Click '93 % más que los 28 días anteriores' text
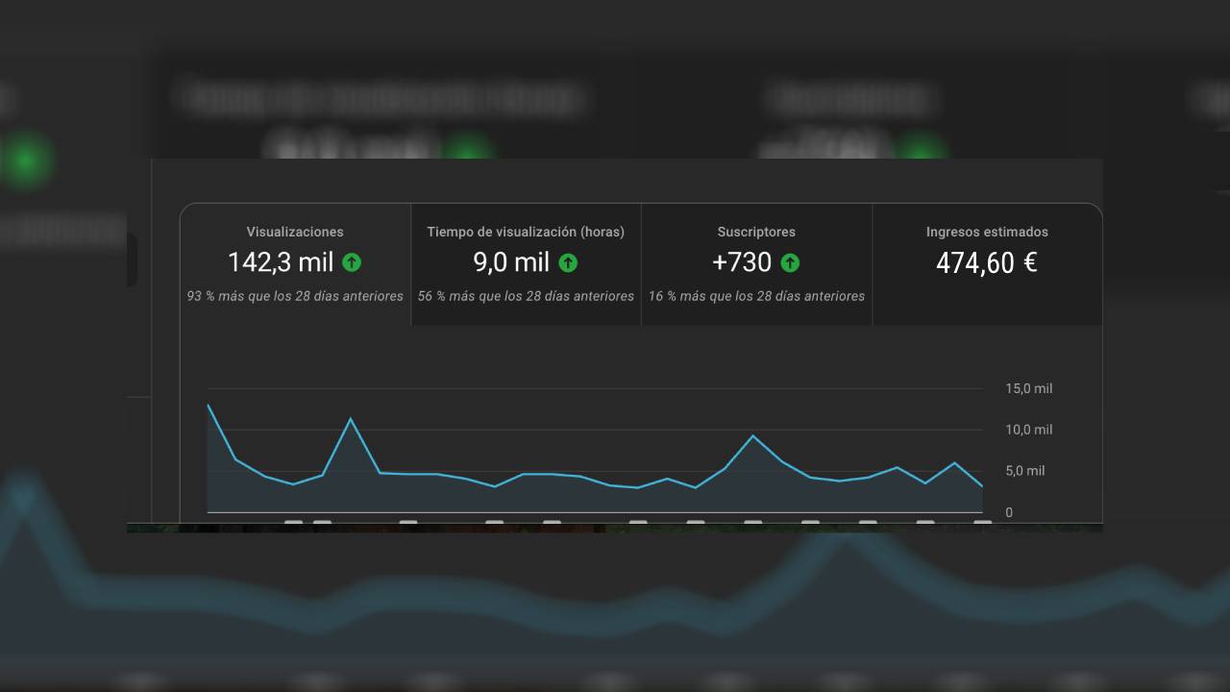1230x692 pixels. pos(295,296)
